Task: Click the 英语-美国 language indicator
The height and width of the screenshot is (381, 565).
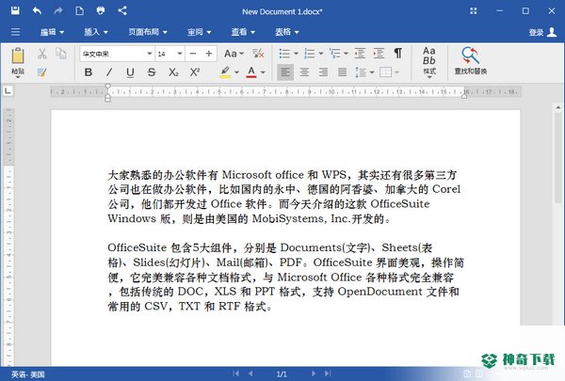Action: coord(27,374)
